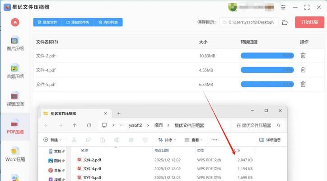
Task: Open the 排序 sort dropdown
Action: coord(167,140)
